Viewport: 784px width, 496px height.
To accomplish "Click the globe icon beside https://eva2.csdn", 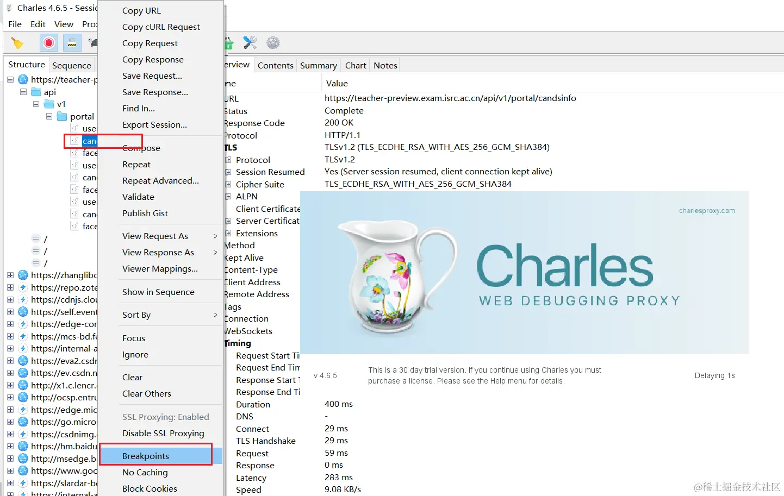I will (23, 361).
